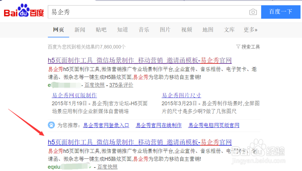Click the funnel icon for 搜索工具

[238, 47]
